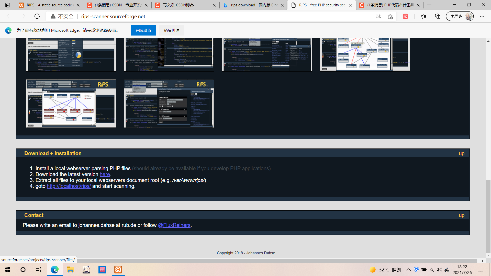
Task: Switch to 写文章-CSDN博客 tab
Action: (178, 5)
